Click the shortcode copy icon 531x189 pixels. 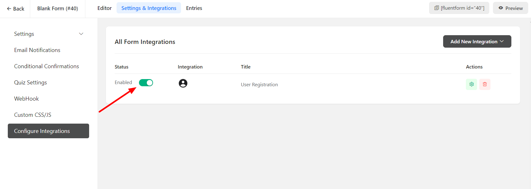pos(436,8)
